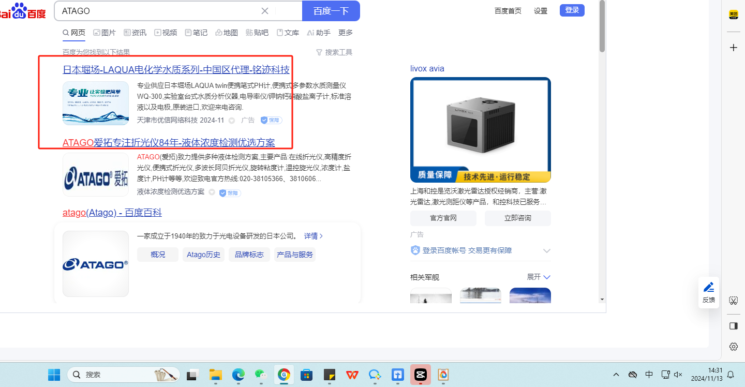Image resolution: width=745 pixels, height=387 pixels.
Task: Clear the ATAGO search box with the X
Action: point(265,11)
